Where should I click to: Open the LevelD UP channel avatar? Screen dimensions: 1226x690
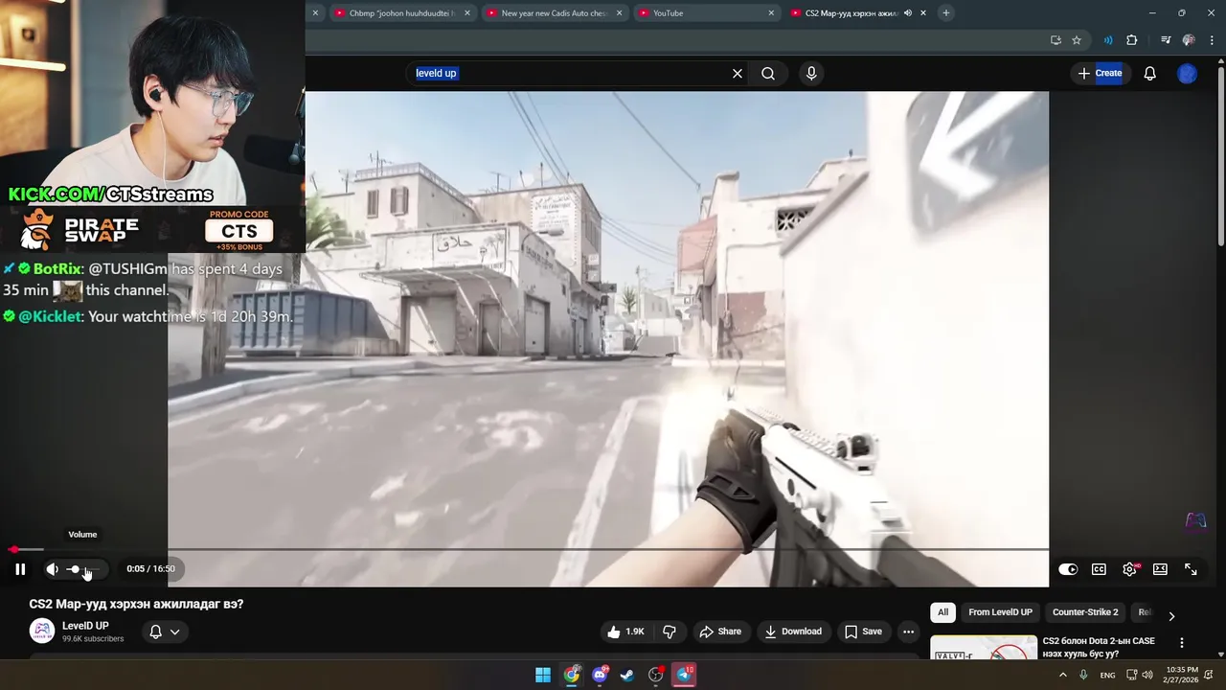click(42, 631)
